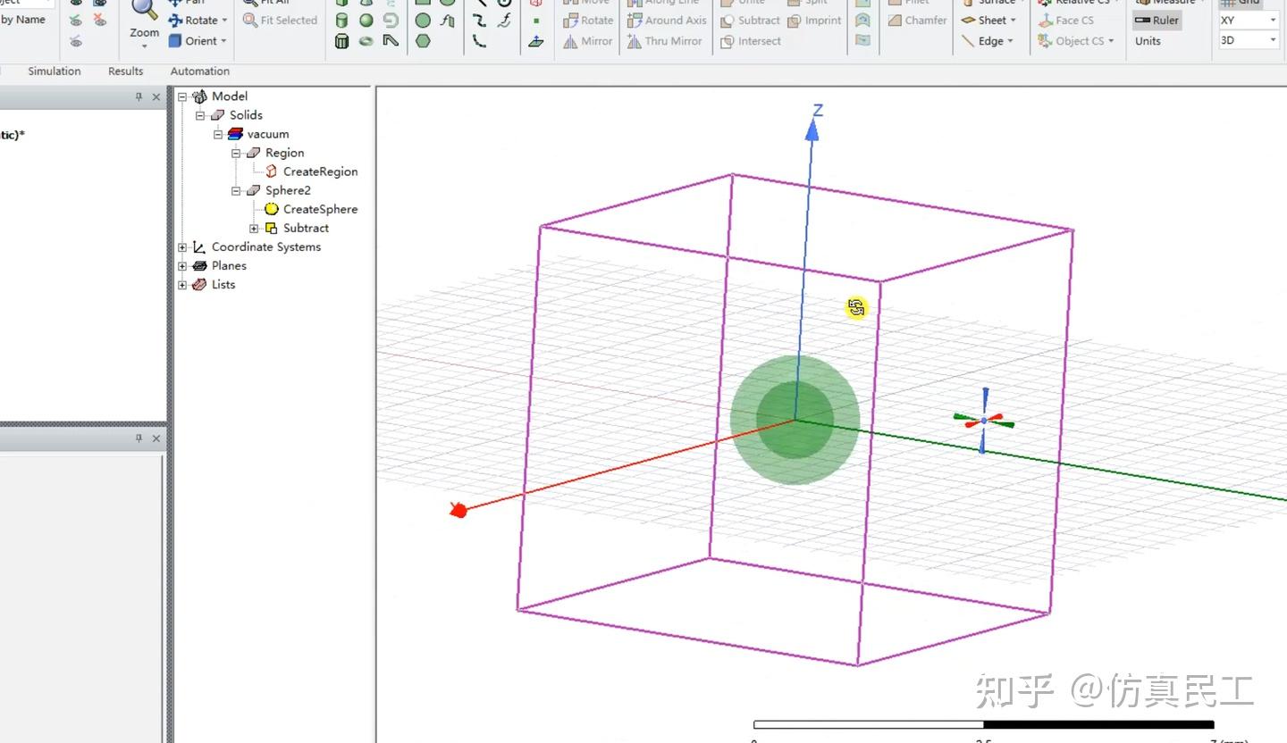This screenshot has width=1287, height=743.
Task: Toggle the Ruler display button
Action: 1157,20
